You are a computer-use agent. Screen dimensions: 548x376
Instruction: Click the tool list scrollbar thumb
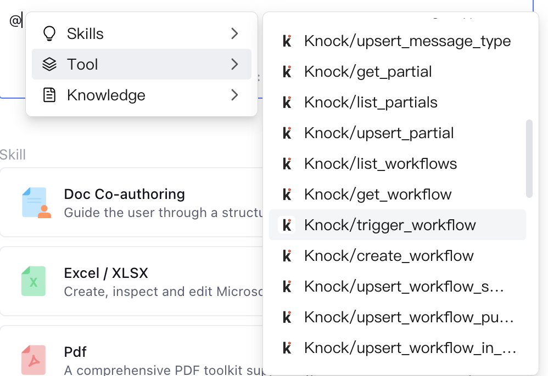[529, 159]
